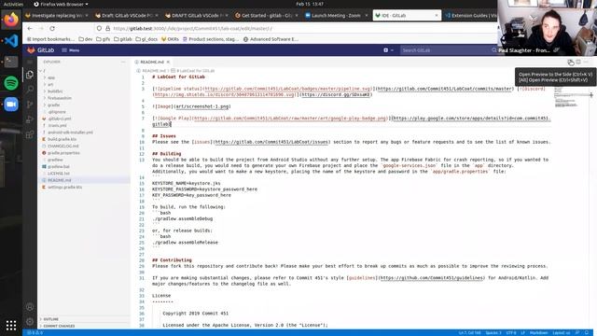Screen dimensions: 597x336
Task: Click the UTF-8 encoding in the status bar
Action: [x=511, y=332]
